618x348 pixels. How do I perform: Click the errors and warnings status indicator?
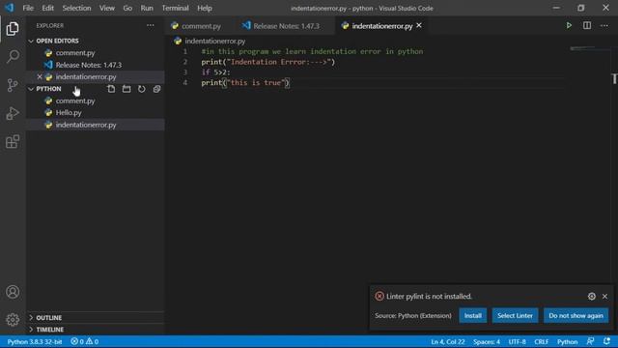pos(85,341)
